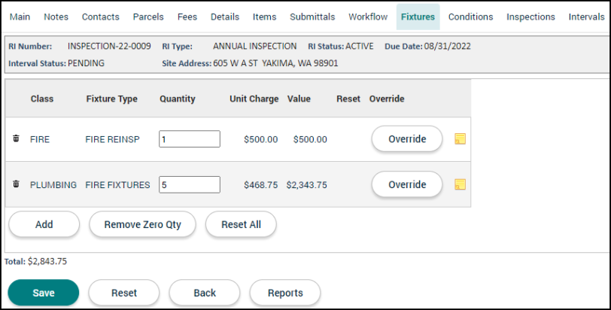This screenshot has height=310, width=611.
Task: Click the Override column header
Action: click(387, 99)
